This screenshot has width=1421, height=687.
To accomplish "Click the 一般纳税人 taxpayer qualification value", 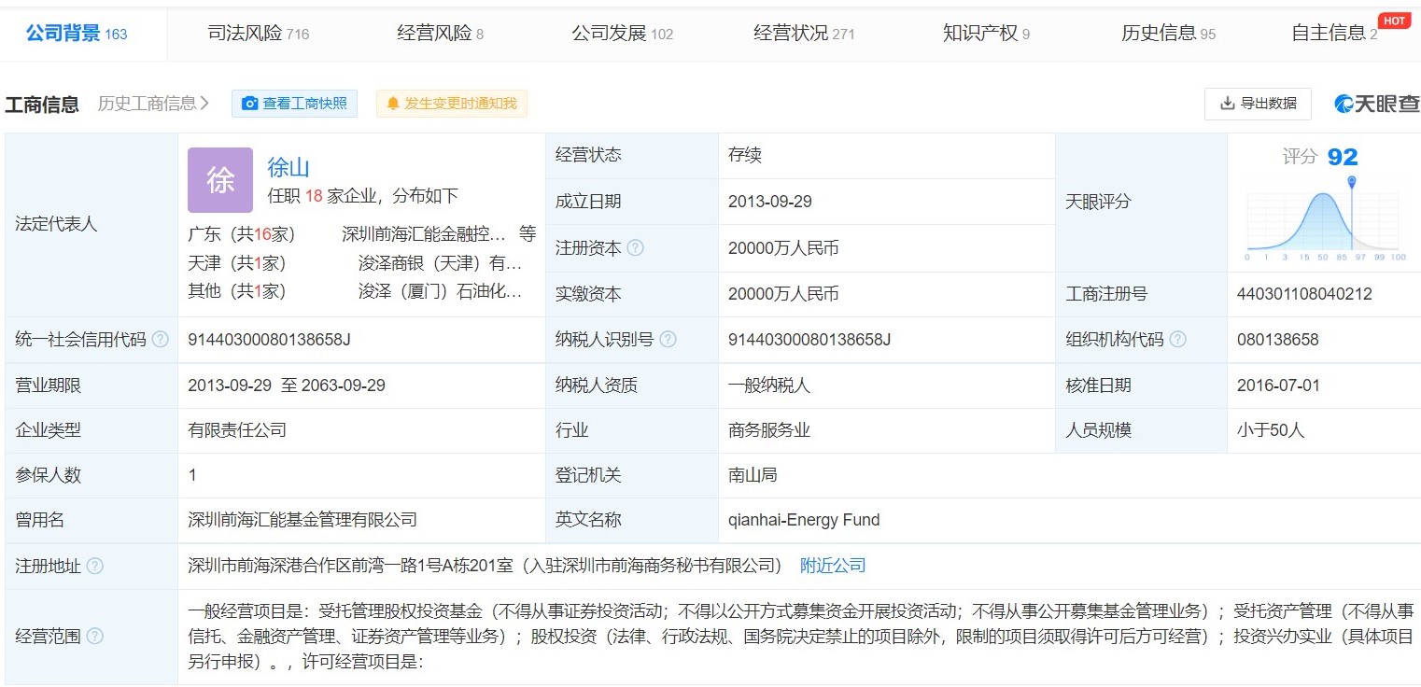I will tap(770, 386).
